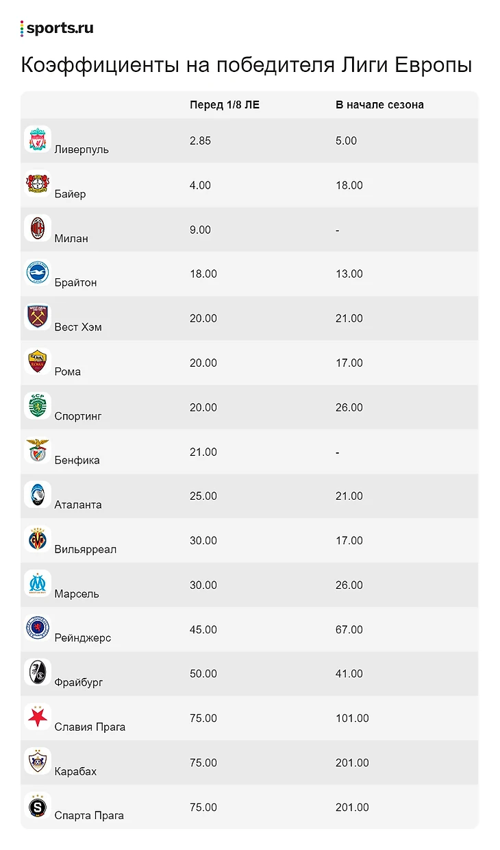The image size is (500, 850).
Task: Click the Liverpool club crest icon
Action: point(37,139)
